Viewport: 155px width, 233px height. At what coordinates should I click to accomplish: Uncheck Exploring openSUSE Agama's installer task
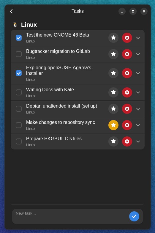pos(19,73)
